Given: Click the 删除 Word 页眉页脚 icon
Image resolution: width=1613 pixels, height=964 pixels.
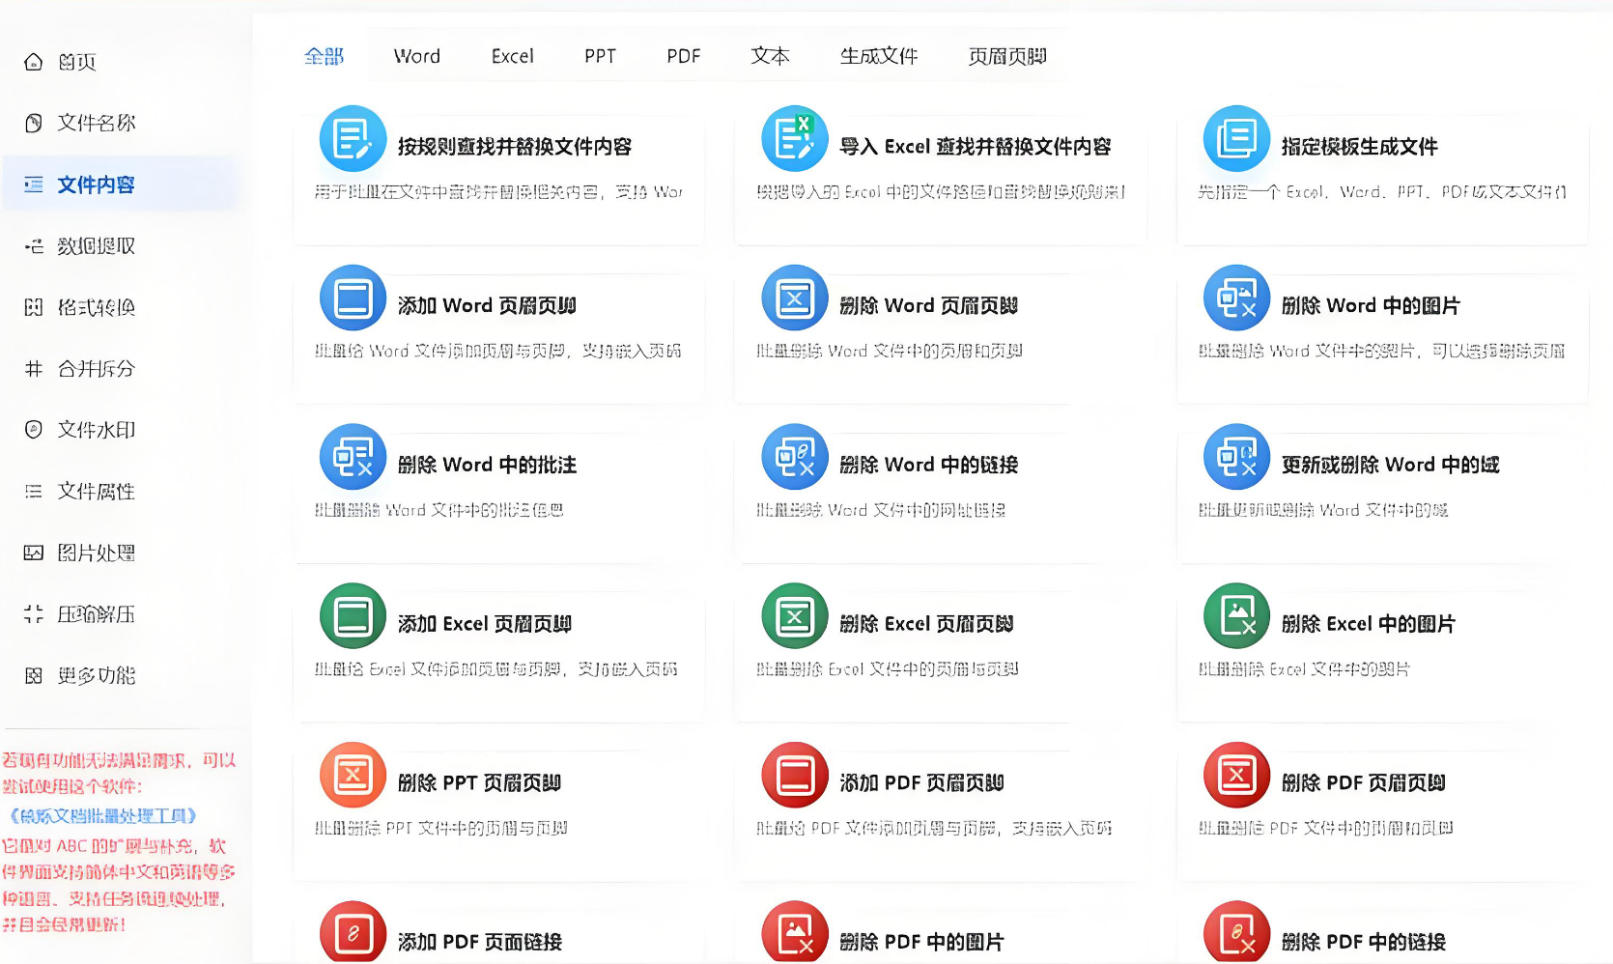Looking at the screenshot, I should [795, 298].
